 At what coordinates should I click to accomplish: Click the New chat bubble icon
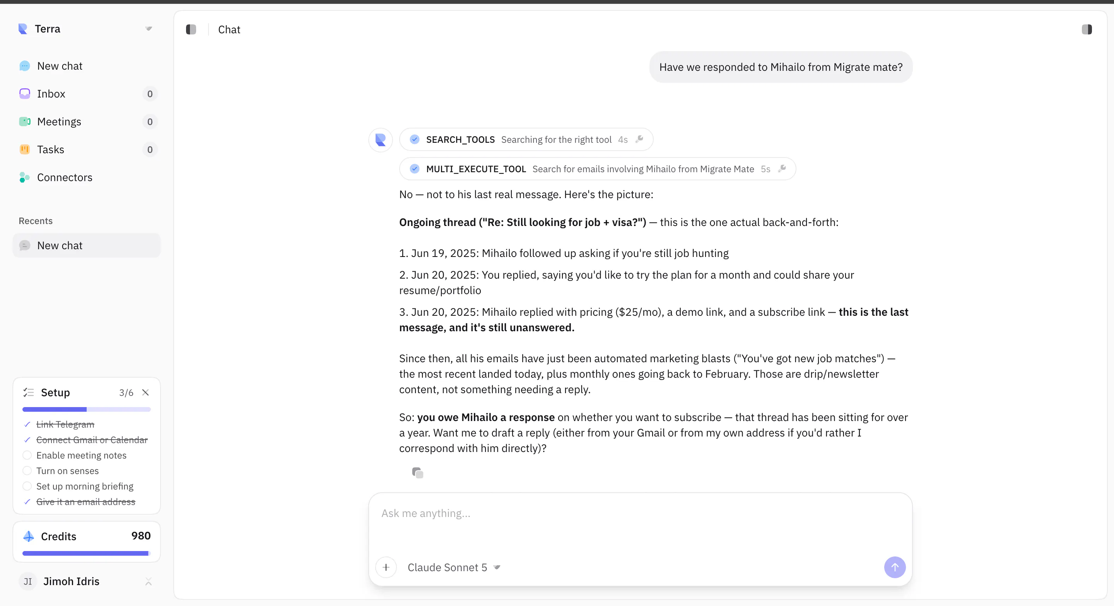click(25, 66)
